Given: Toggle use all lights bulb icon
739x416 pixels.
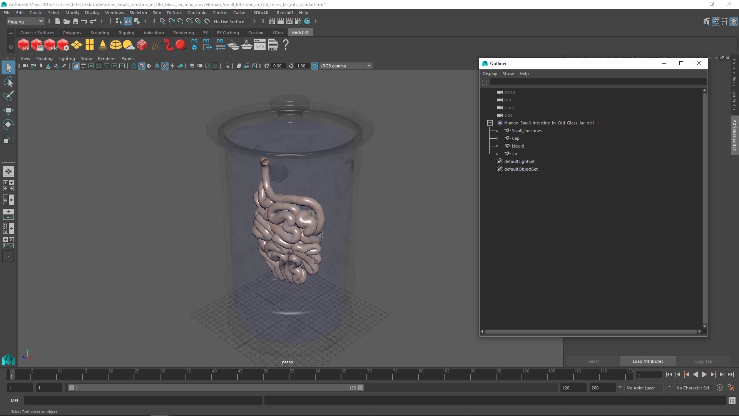Looking at the screenshot, I should click(172, 66).
